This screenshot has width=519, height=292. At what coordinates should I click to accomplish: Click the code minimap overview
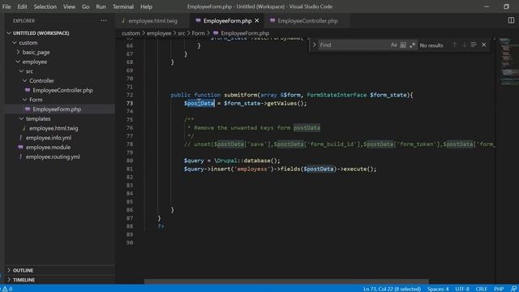pyautogui.click(x=508, y=62)
